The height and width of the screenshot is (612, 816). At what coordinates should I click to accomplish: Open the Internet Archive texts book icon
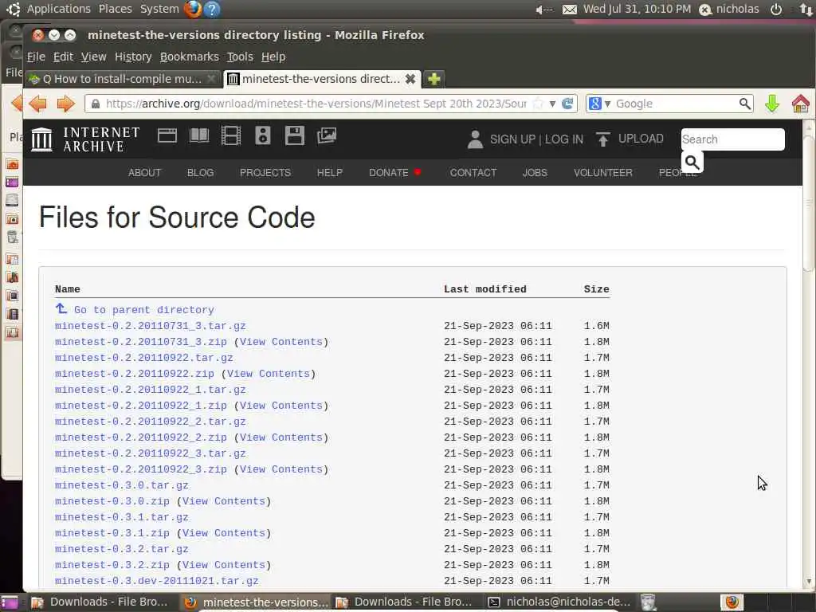tap(199, 135)
